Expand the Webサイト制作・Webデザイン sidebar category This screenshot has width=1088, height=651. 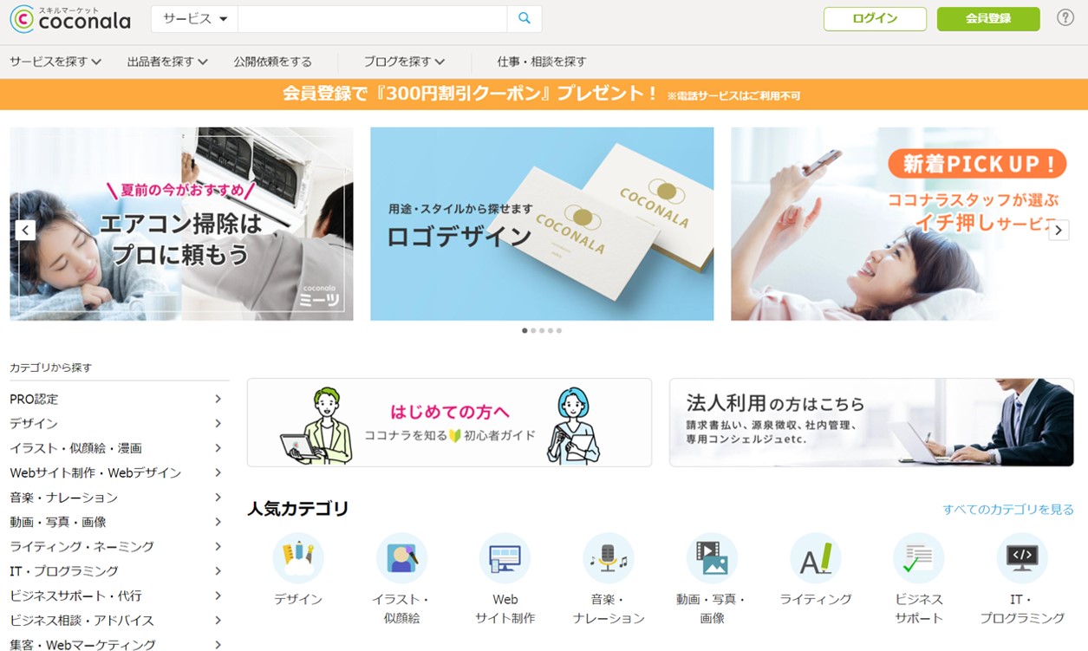[x=117, y=472]
